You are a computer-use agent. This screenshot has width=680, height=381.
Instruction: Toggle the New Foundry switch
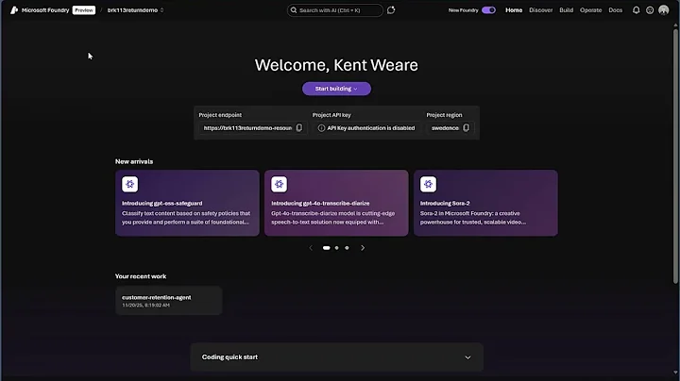coord(489,10)
